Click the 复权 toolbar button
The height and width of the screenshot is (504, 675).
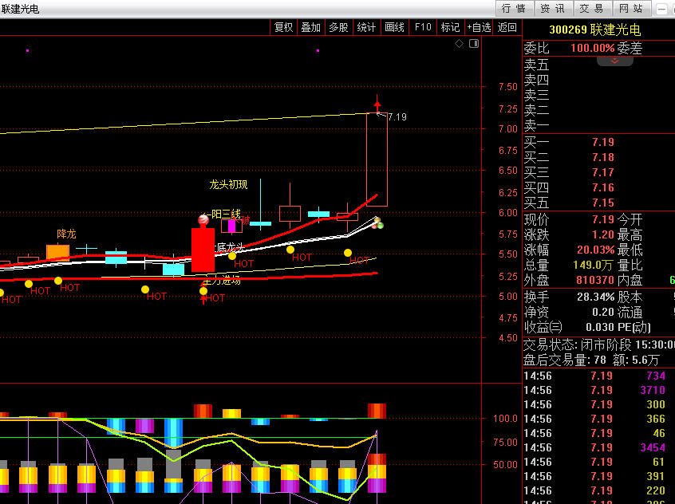click(283, 27)
